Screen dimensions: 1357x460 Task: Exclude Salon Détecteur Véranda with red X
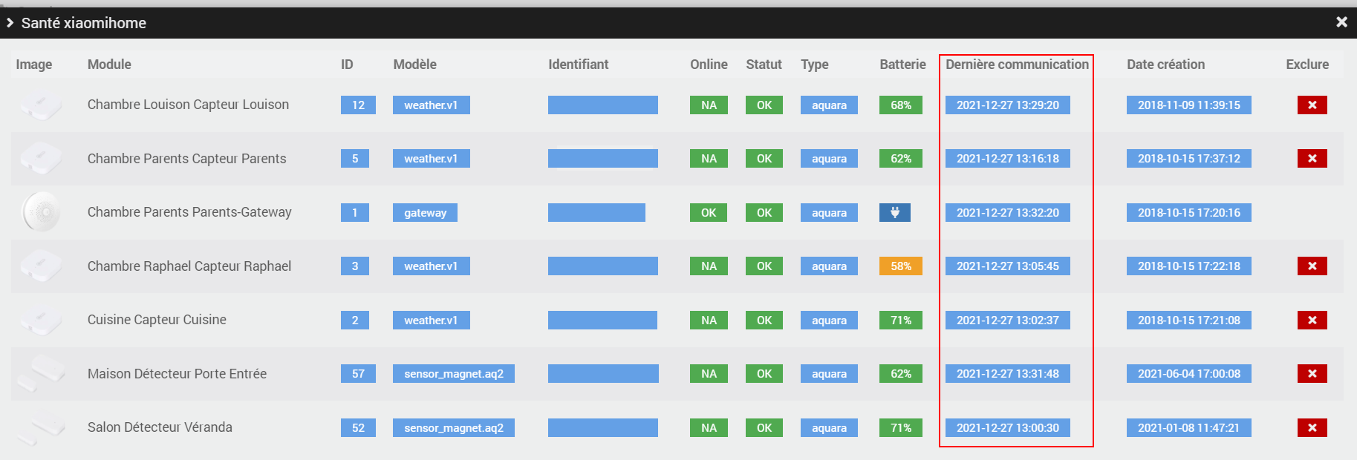point(1312,428)
